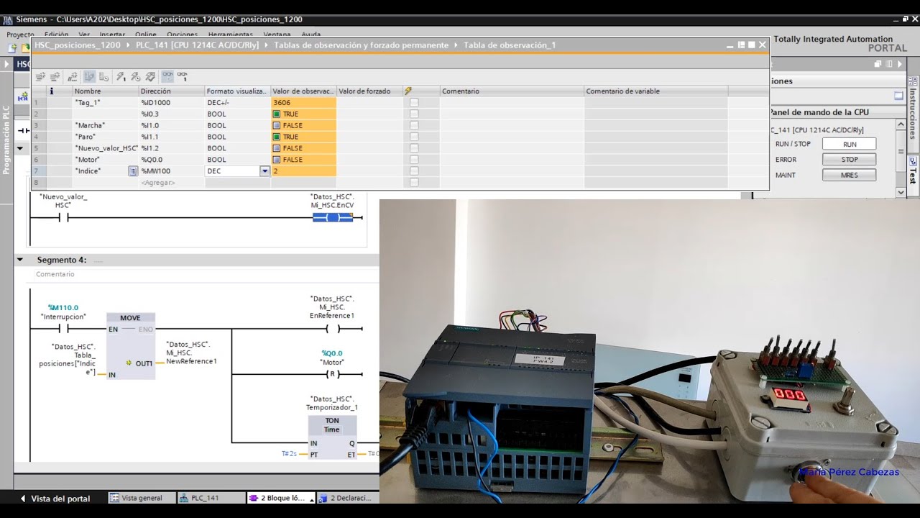Viewport: 920px width, 518px height.
Task: Click the info column header icon
Action: coord(51,91)
